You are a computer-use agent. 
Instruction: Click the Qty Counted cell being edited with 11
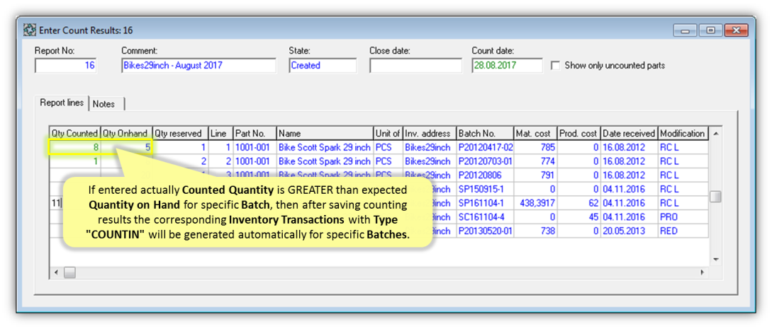[57, 203]
